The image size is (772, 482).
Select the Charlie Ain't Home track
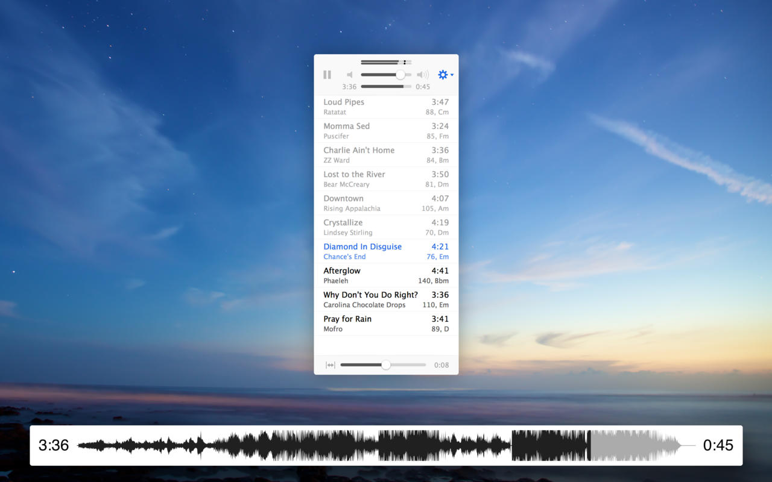386,155
